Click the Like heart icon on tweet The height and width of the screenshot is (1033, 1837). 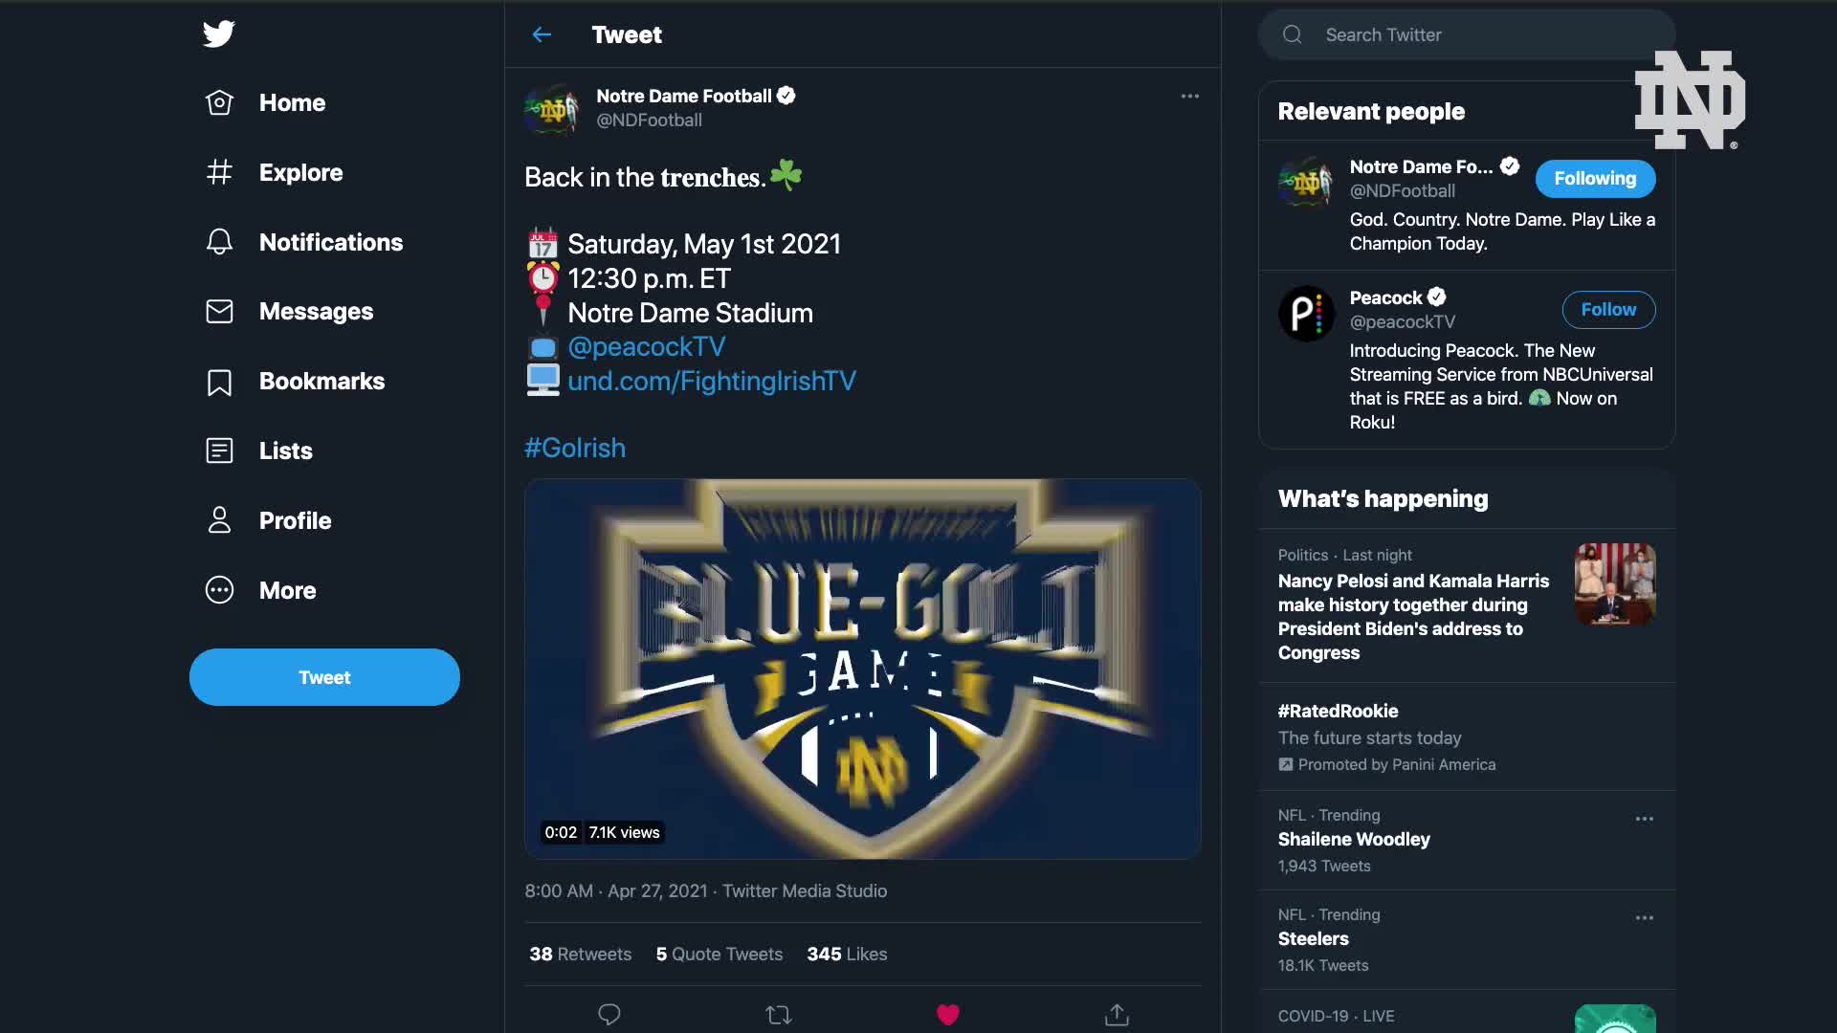pos(947,1016)
